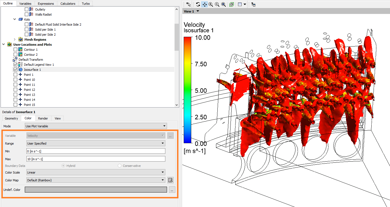The width and height of the screenshot is (390, 207).
Task: Uncheck Default Legend View 1 visibility
Action: (16, 65)
